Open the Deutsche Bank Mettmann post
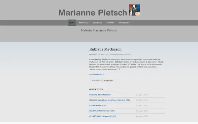 click(100, 95)
